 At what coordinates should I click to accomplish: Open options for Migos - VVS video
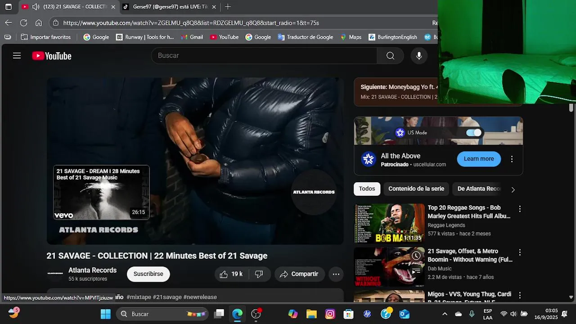click(520, 296)
